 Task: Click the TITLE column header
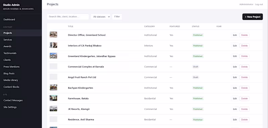click(71, 26)
